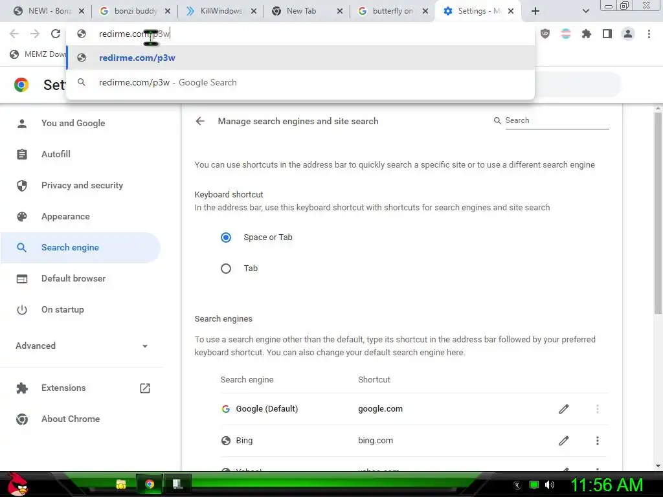Select the Space or Tab radio option
Screen dimensions: 663x497
point(226,237)
